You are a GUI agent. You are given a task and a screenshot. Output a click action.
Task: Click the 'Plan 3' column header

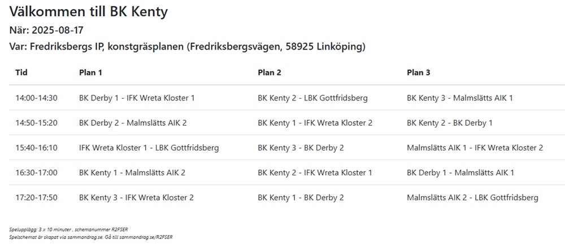click(x=419, y=73)
